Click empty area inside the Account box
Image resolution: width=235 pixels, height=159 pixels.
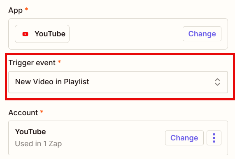(x=112, y=138)
